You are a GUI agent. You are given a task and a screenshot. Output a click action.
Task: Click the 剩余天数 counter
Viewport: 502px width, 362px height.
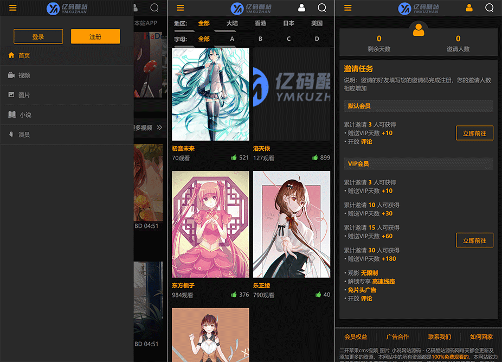click(379, 43)
